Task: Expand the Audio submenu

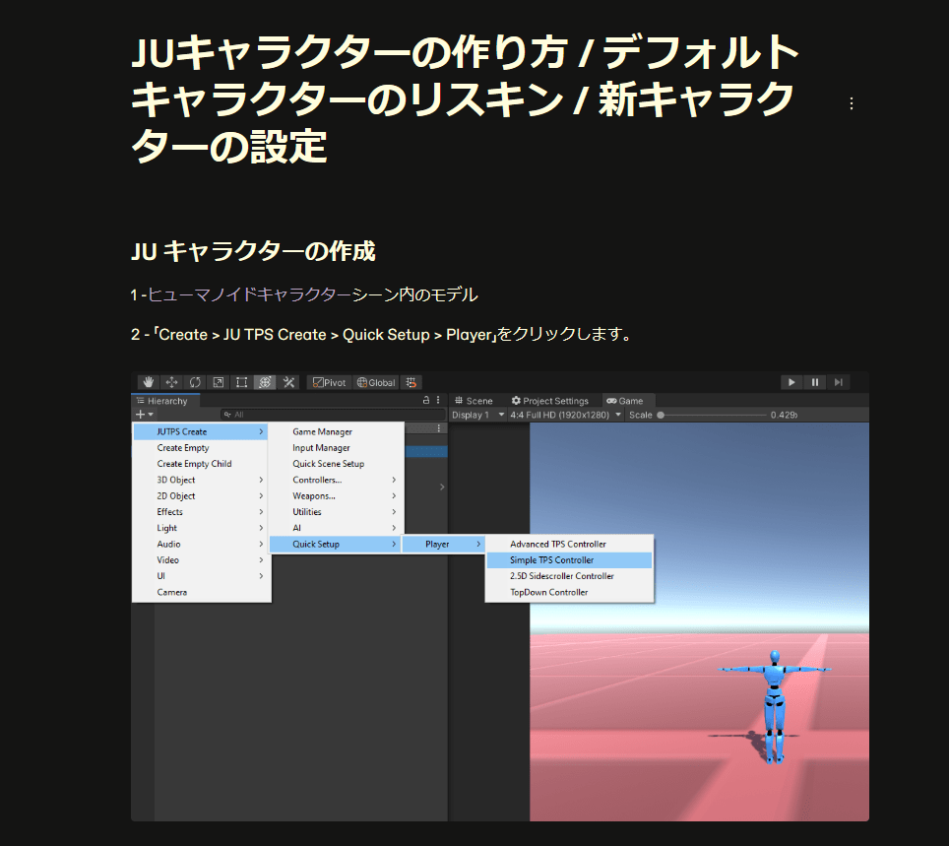Action: coord(202,544)
